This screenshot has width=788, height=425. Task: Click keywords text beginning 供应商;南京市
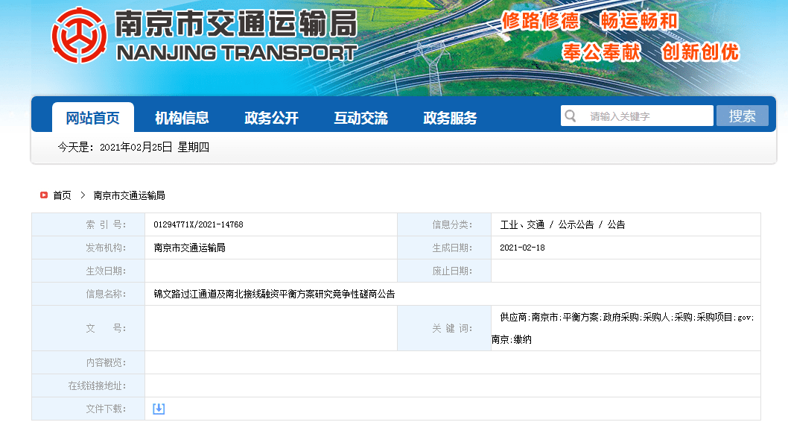[623, 328]
